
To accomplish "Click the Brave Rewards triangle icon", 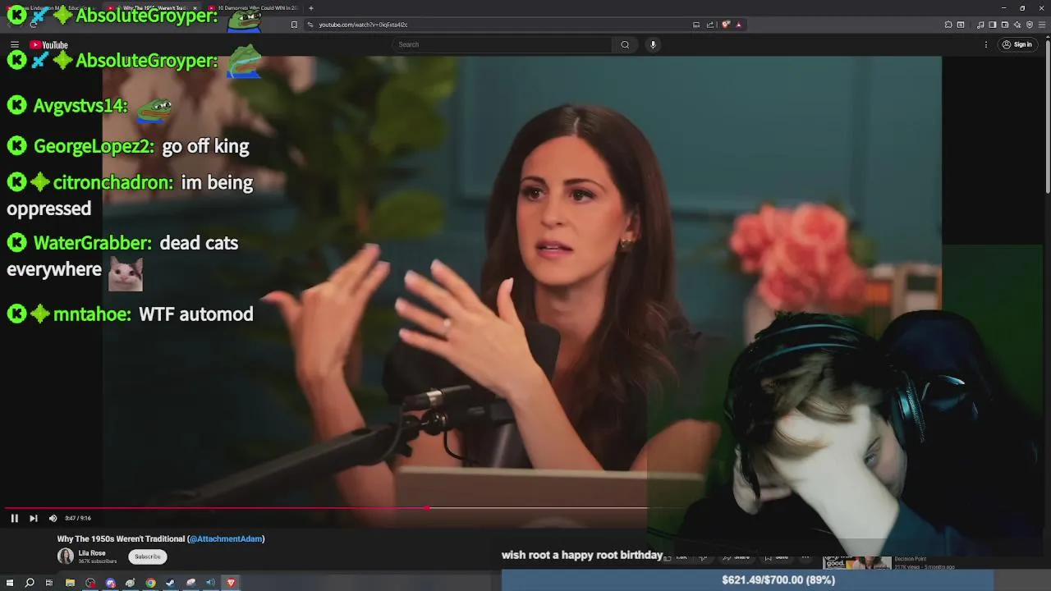I will pos(738,25).
